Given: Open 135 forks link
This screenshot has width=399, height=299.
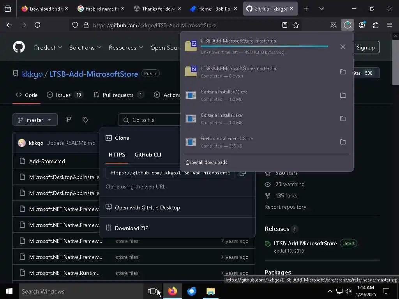Looking at the screenshot, I should click(x=286, y=195).
